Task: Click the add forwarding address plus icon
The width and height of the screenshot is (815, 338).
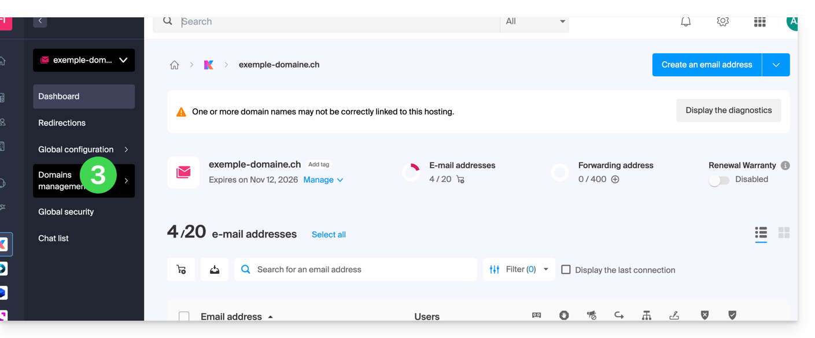Action: point(615,180)
